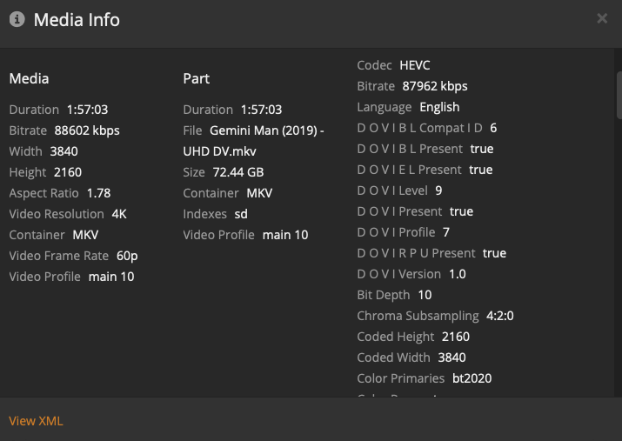The width and height of the screenshot is (622, 441).
Task: Click the 60p video frame rate value
Action: click(x=125, y=256)
